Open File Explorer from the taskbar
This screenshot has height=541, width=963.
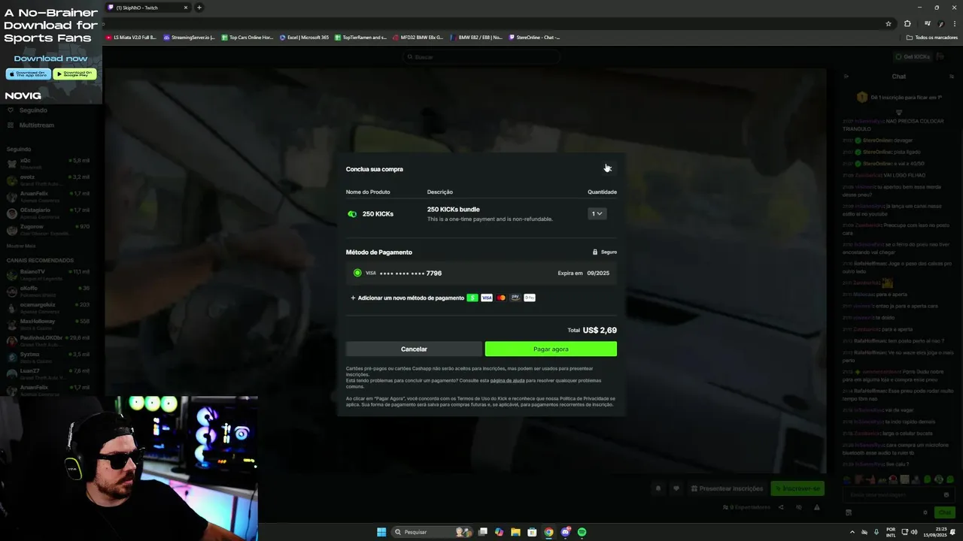[515, 532]
